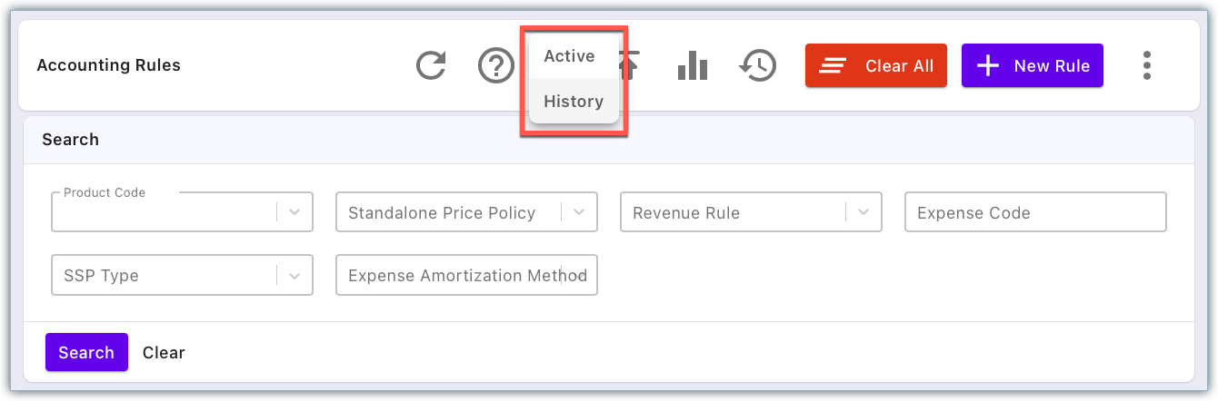
Task: Open the bar chart statistics icon
Action: coord(693,65)
